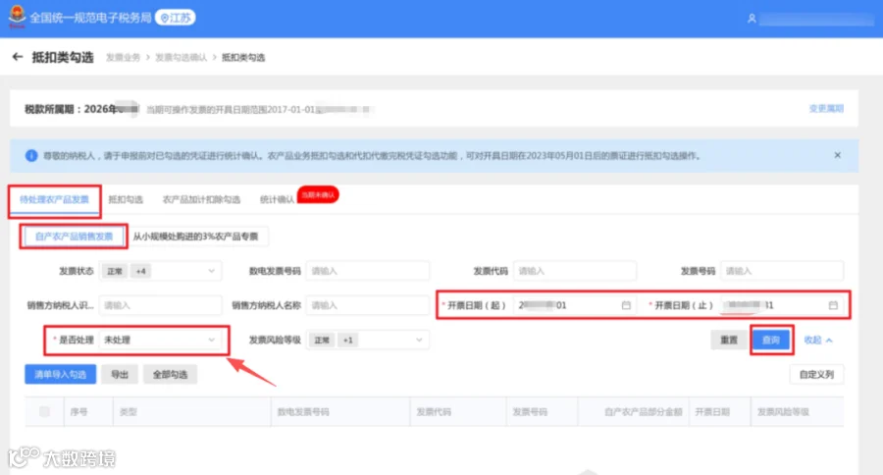
Task: Open calendar for 开票日期(起)
Action: click(x=626, y=305)
